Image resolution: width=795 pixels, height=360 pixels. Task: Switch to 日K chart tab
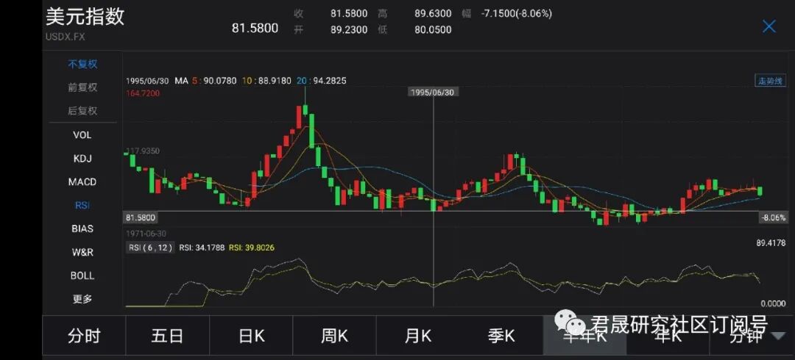tap(251, 336)
